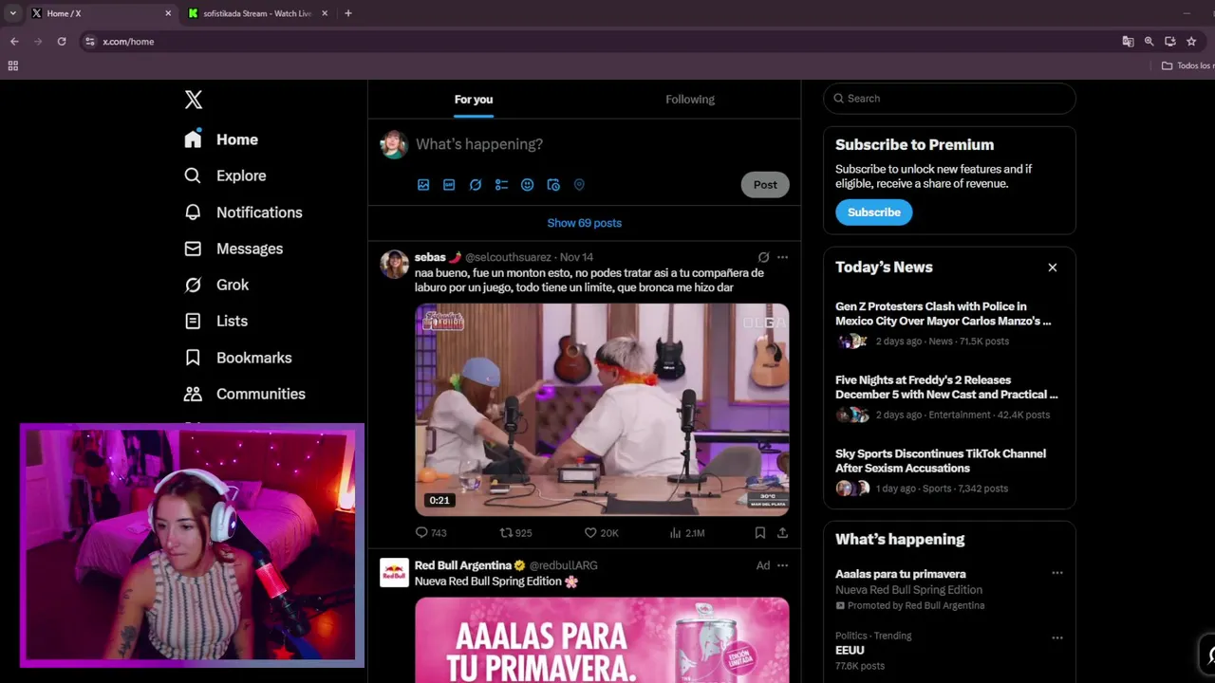Schedule the post with calendar icon
The height and width of the screenshot is (683, 1215).
pyautogui.click(x=553, y=185)
